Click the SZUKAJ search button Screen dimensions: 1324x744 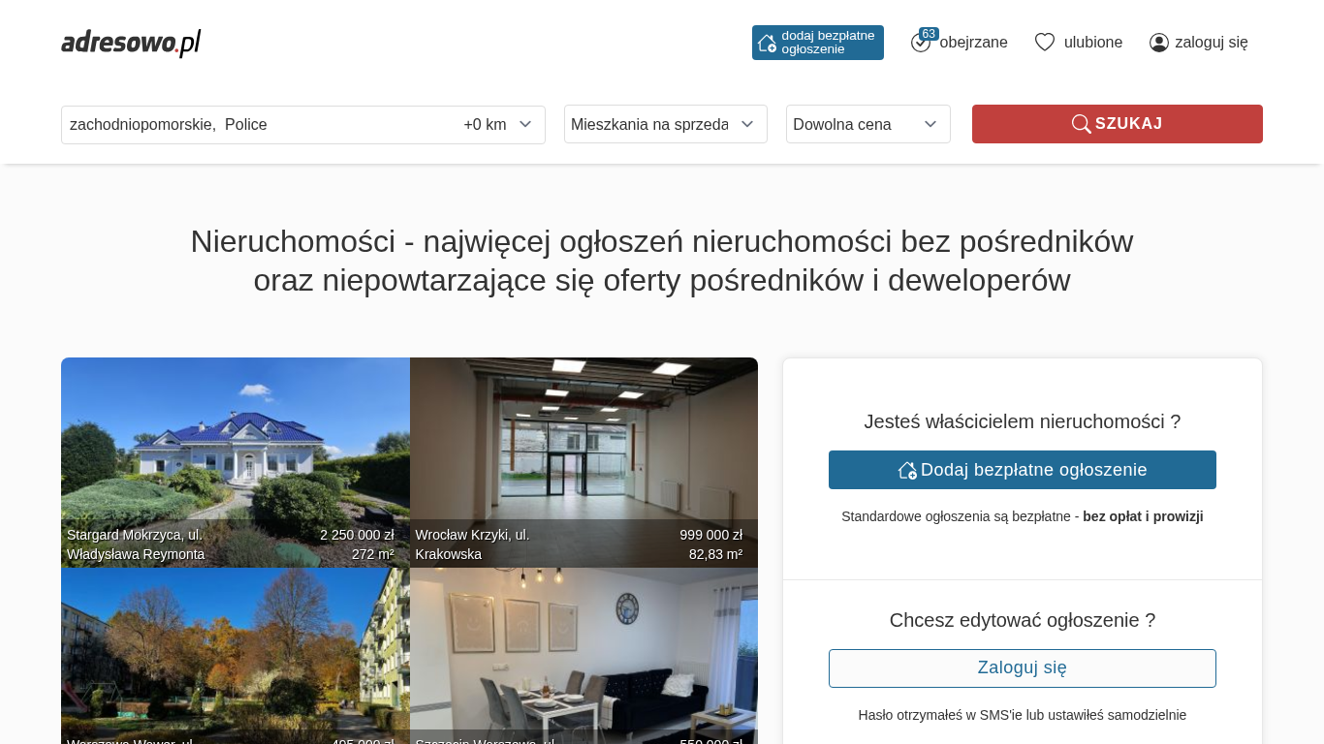1118,124
